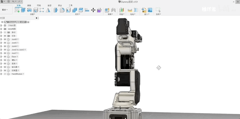This screenshot has width=240, height=119.
Task: Hide the Joint2 & Joint3:1 component
Action: (x=5, y=50)
